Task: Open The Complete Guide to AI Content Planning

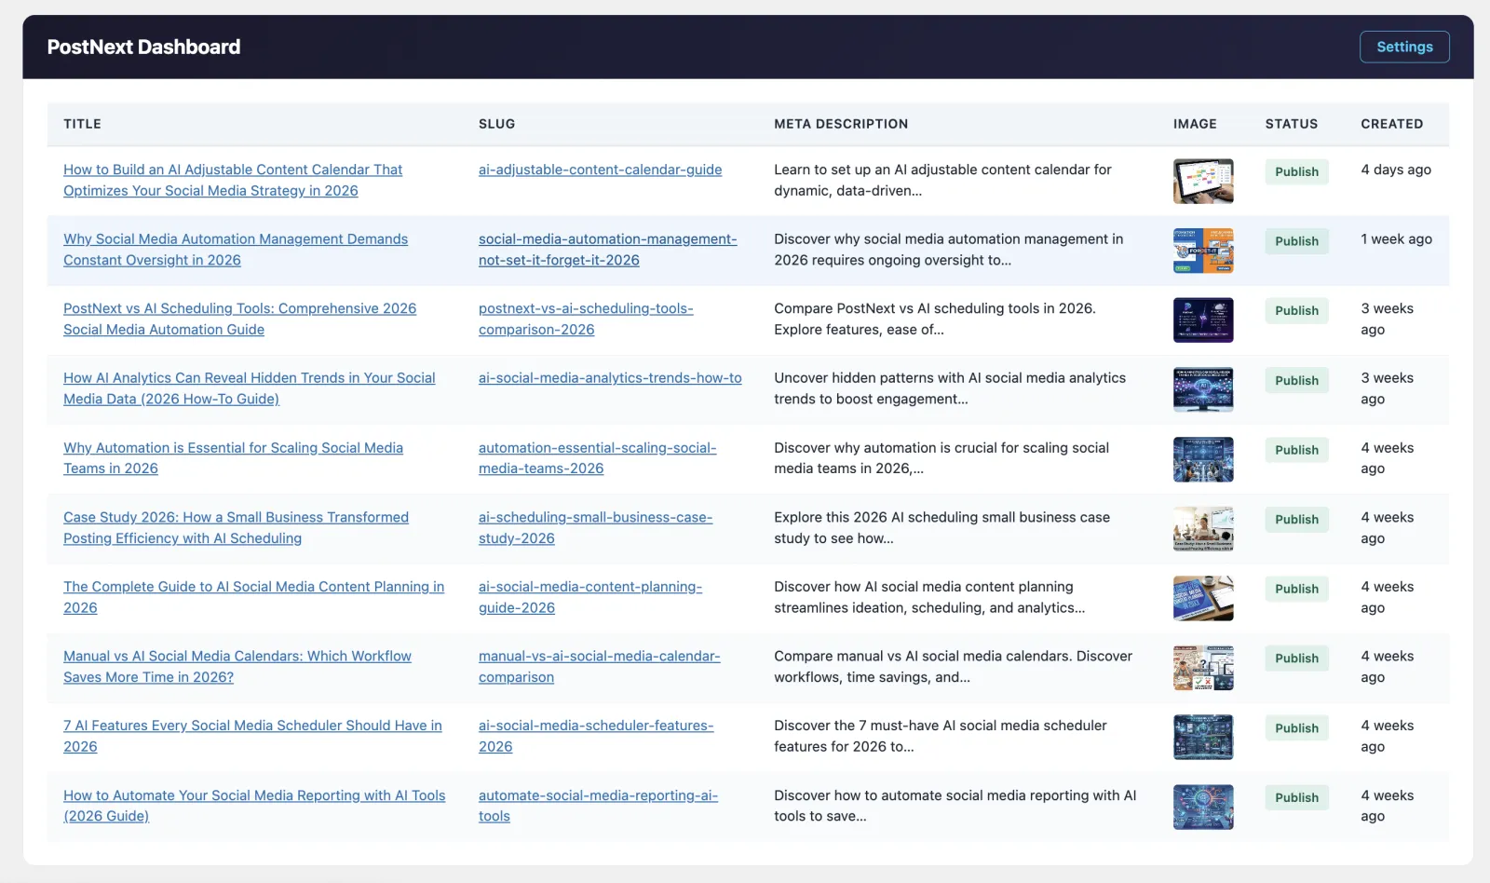Action: (x=253, y=597)
